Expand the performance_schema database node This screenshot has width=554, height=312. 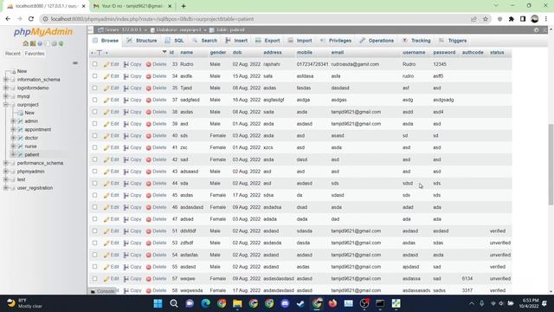pos(6,163)
